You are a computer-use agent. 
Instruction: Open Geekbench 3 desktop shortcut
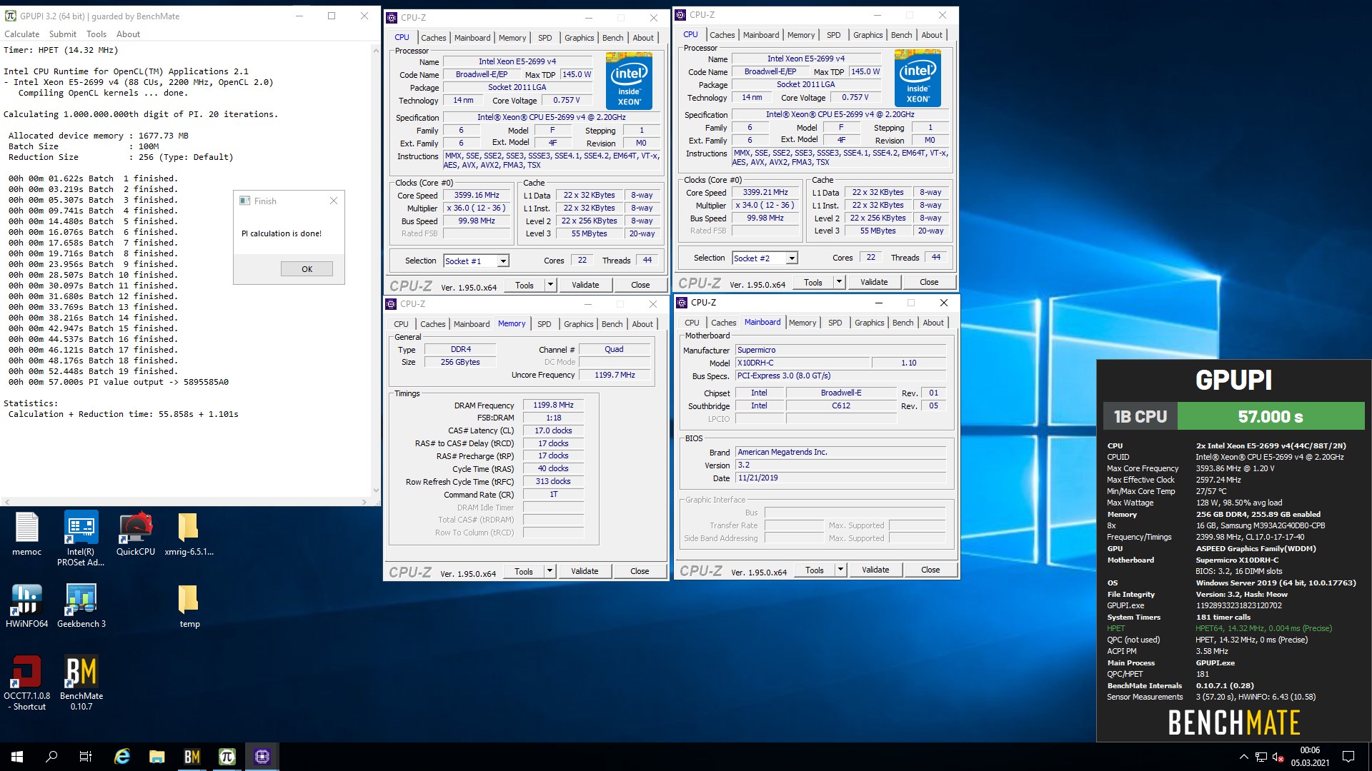point(81,605)
